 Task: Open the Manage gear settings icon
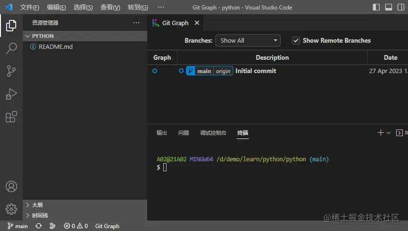[11, 209]
